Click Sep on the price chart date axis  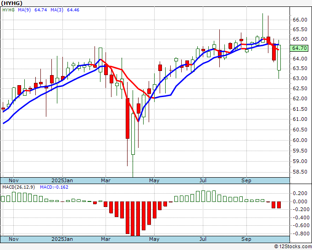pyautogui.click(x=246, y=180)
